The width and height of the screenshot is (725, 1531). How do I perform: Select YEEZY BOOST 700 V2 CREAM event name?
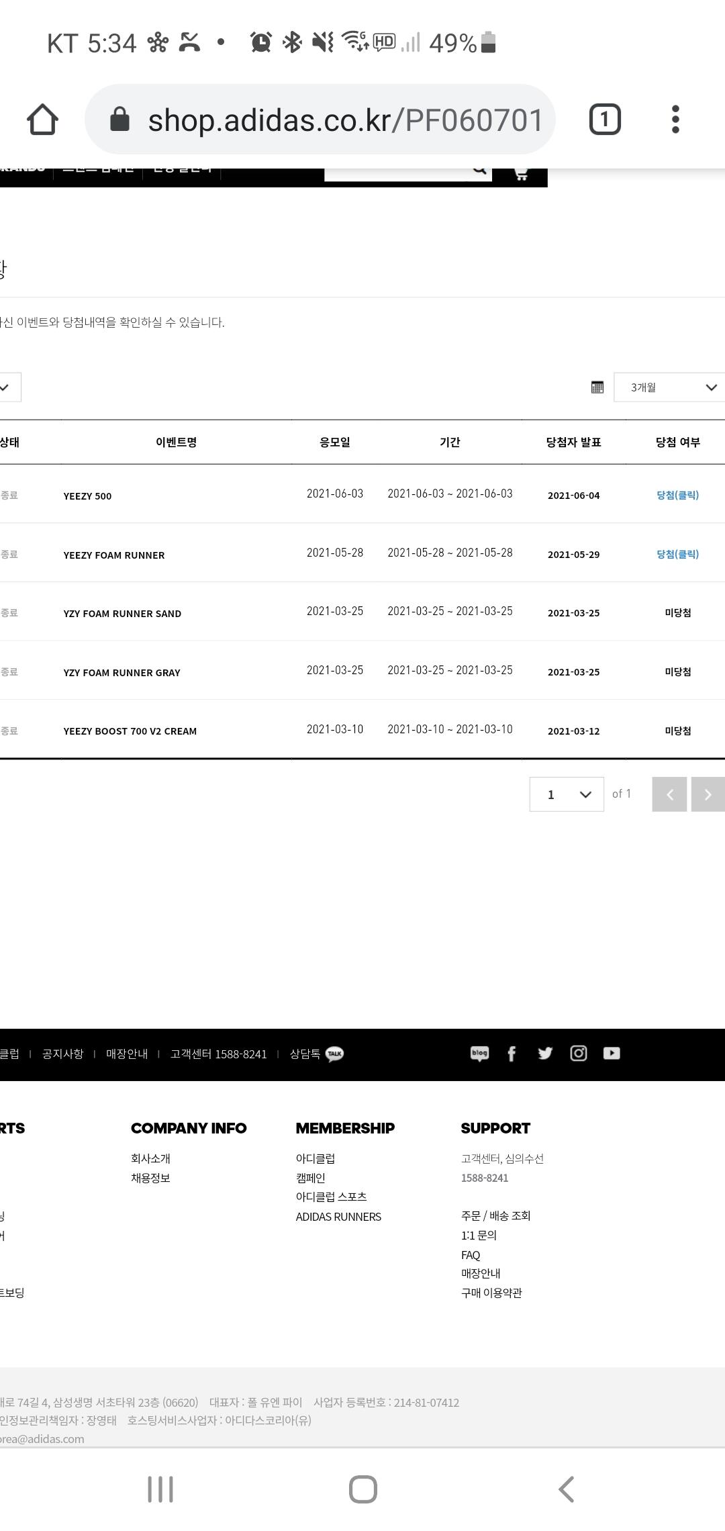click(x=130, y=731)
